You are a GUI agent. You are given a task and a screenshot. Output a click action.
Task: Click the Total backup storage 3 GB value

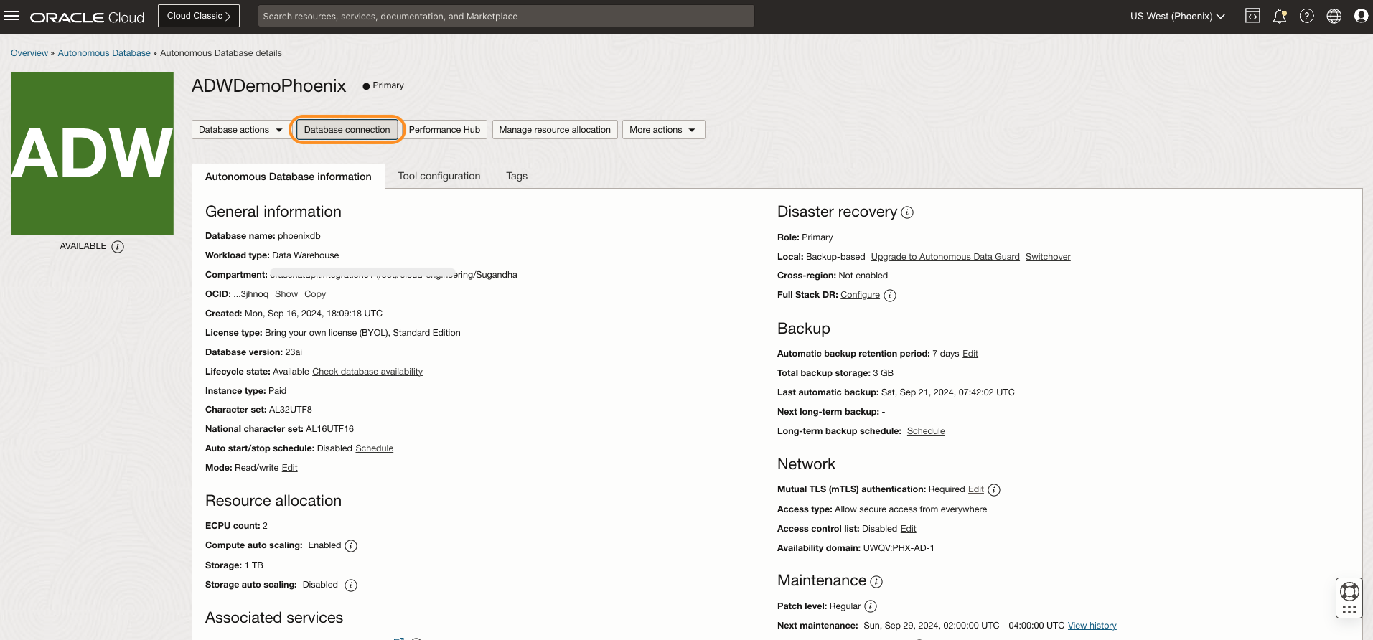[884, 373]
